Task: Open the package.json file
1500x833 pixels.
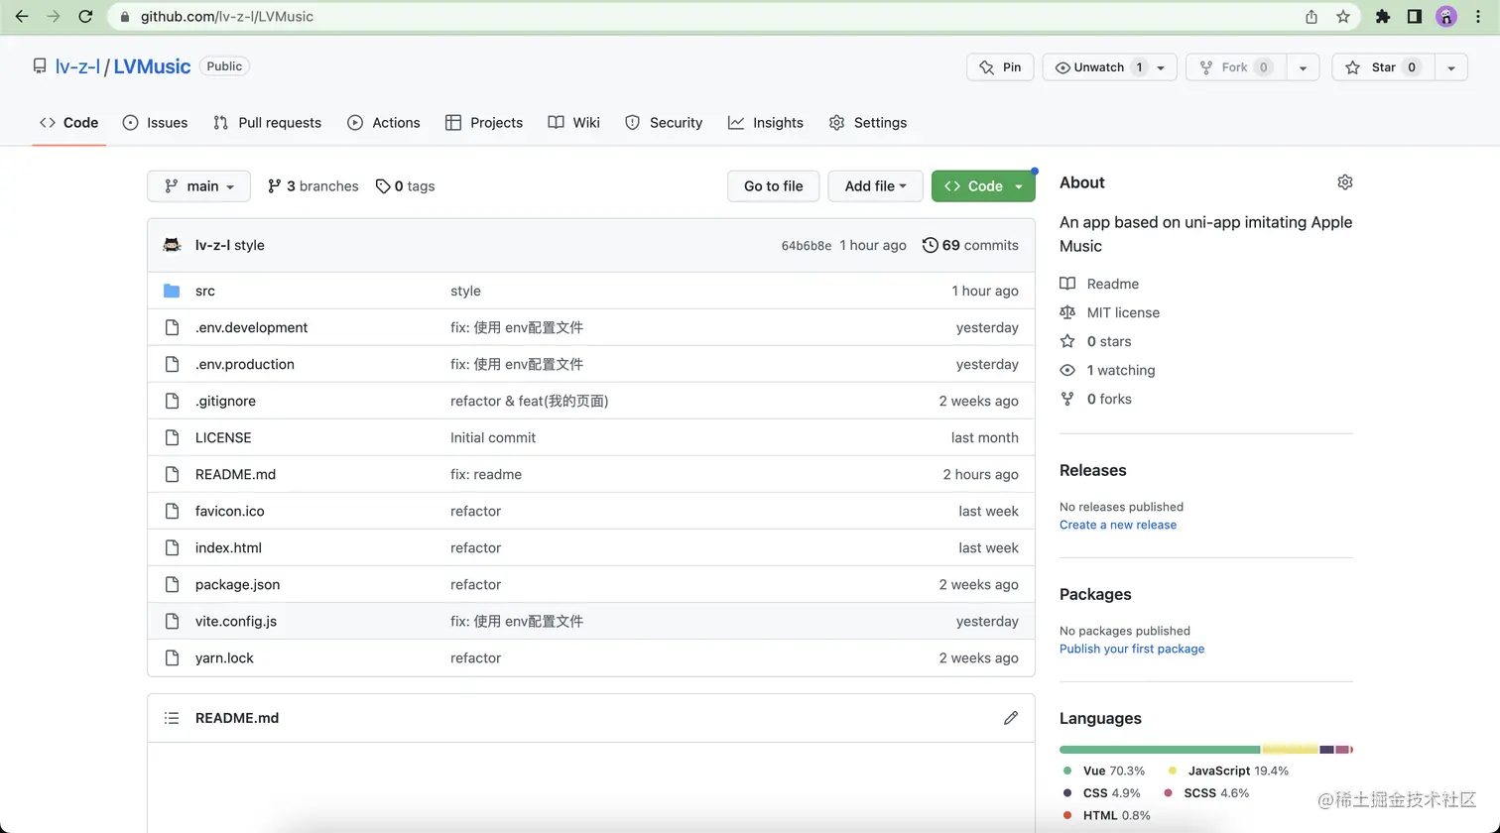Action: tap(237, 584)
